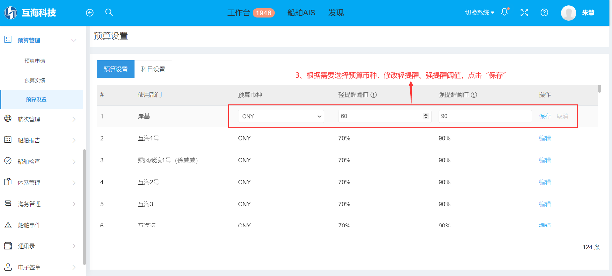Collapse the 预算管理 menu chevron

click(x=74, y=40)
